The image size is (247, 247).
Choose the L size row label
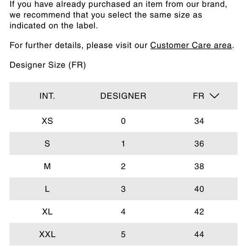pyautogui.click(x=47, y=189)
